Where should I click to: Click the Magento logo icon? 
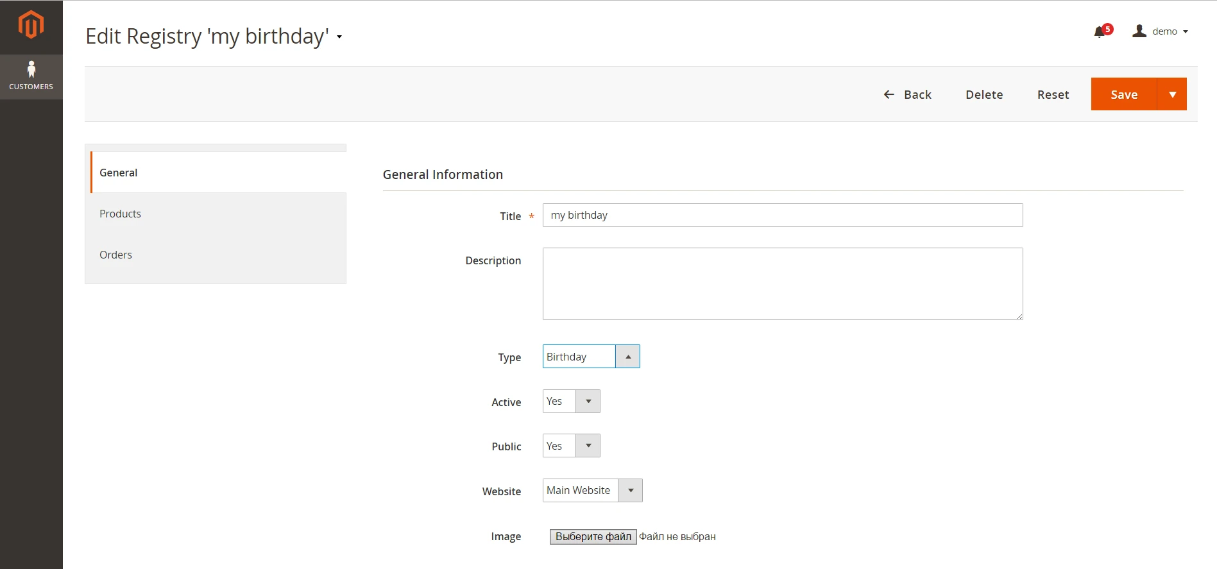click(x=31, y=26)
